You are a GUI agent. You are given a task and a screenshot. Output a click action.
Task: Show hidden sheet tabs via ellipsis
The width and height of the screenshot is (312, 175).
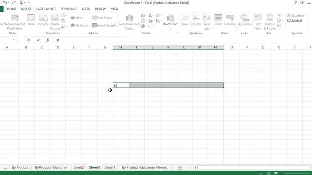click(6, 168)
